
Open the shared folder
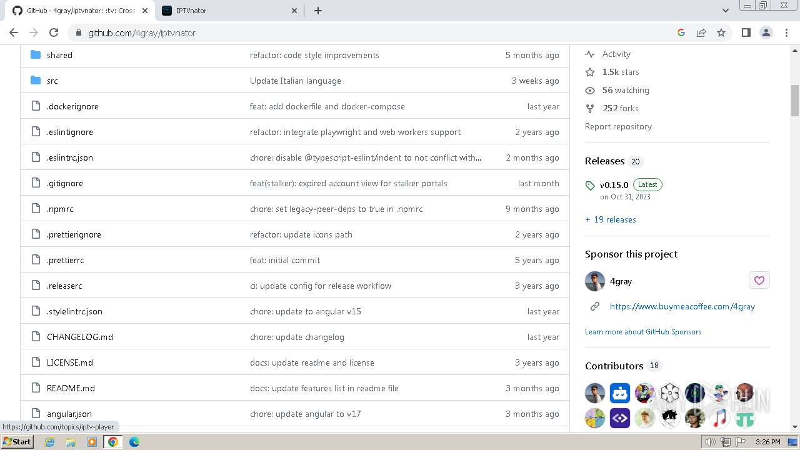(59, 55)
